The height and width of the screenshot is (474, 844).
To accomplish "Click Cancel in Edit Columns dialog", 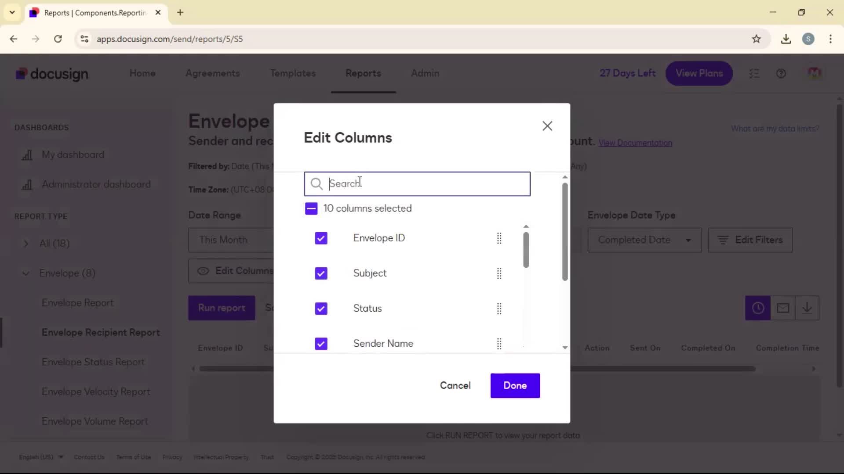I will (455, 385).
